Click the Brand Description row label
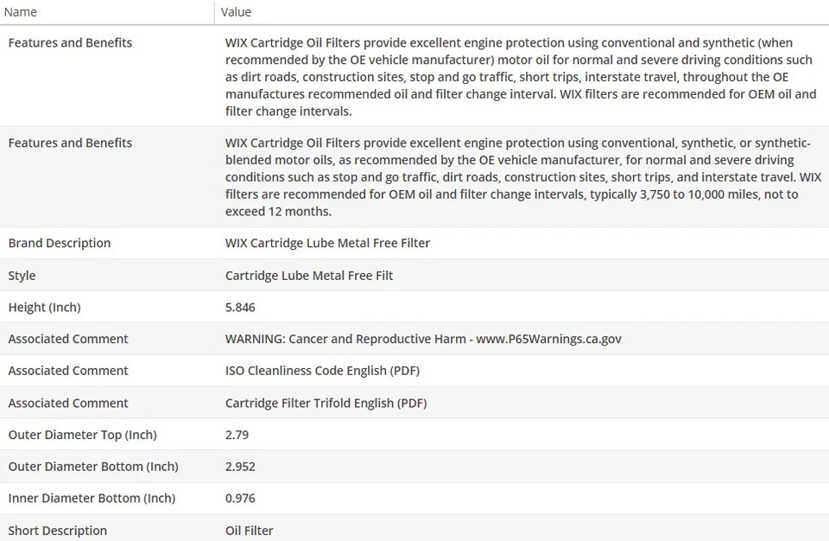The image size is (829, 541). tap(60, 243)
